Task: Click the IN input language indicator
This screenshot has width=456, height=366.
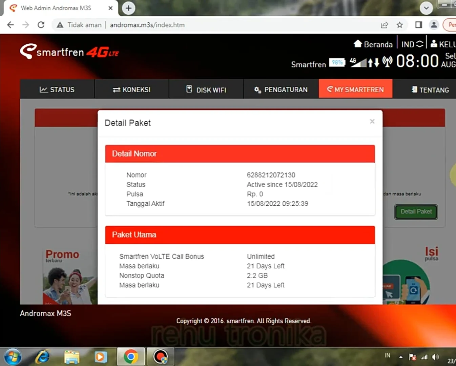Action: pos(388,355)
